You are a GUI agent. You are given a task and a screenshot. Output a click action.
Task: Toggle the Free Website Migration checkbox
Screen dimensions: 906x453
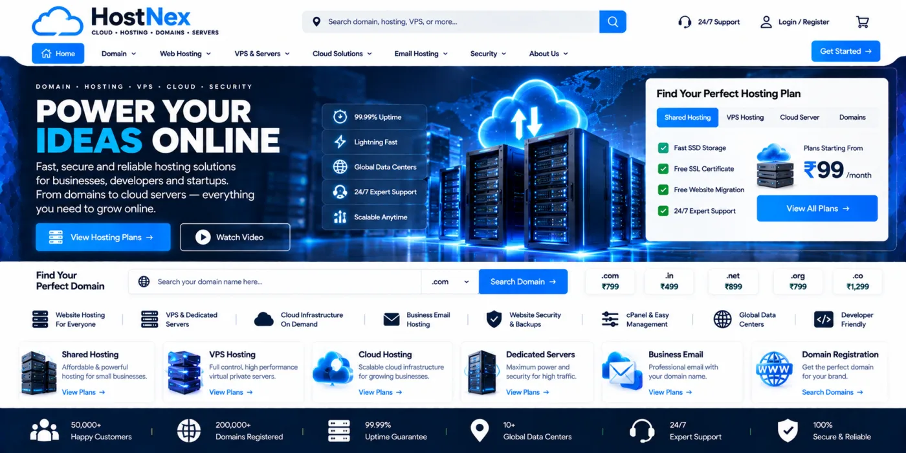[663, 190]
